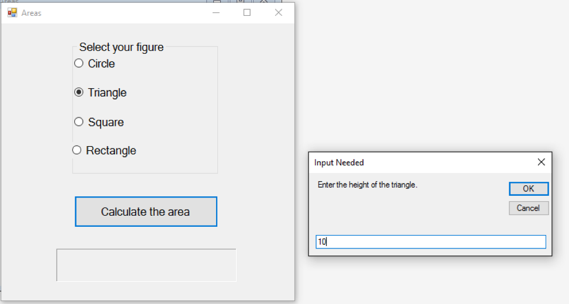Confirm the height with OK
The width and height of the screenshot is (569, 304).
pos(528,189)
